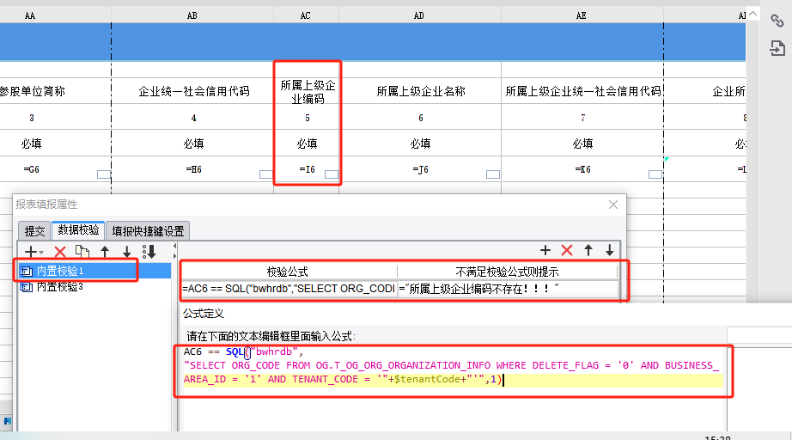Click the collapse arrows on panel splitter
Image resolution: width=792 pixels, height=440 pixels.
[x=174, y=251]
